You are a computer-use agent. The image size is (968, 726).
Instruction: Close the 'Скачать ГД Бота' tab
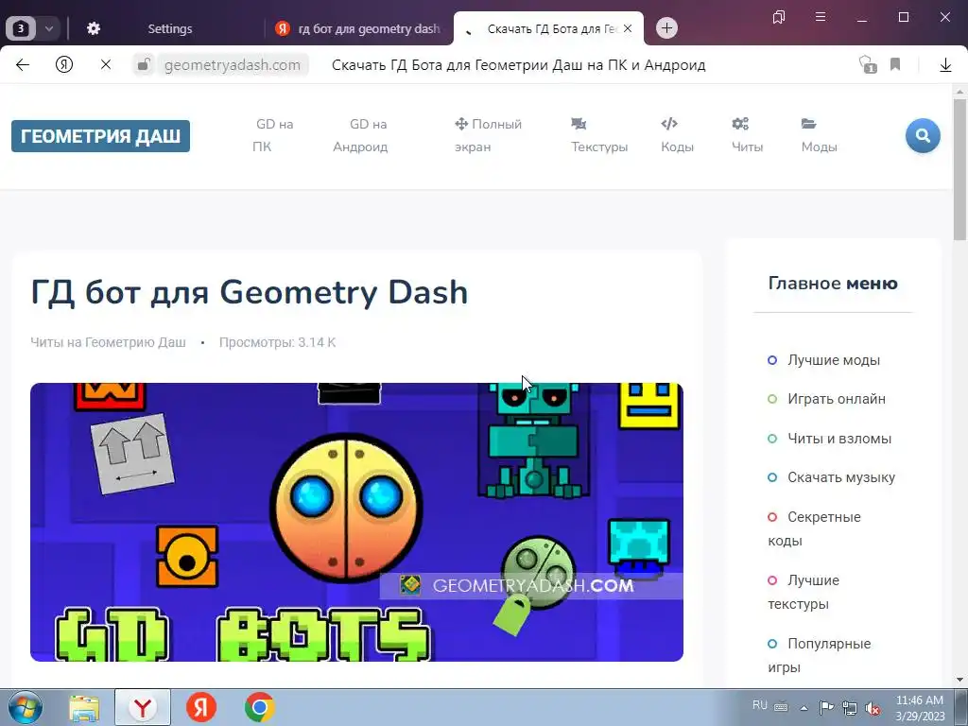[x=628, y=28]
